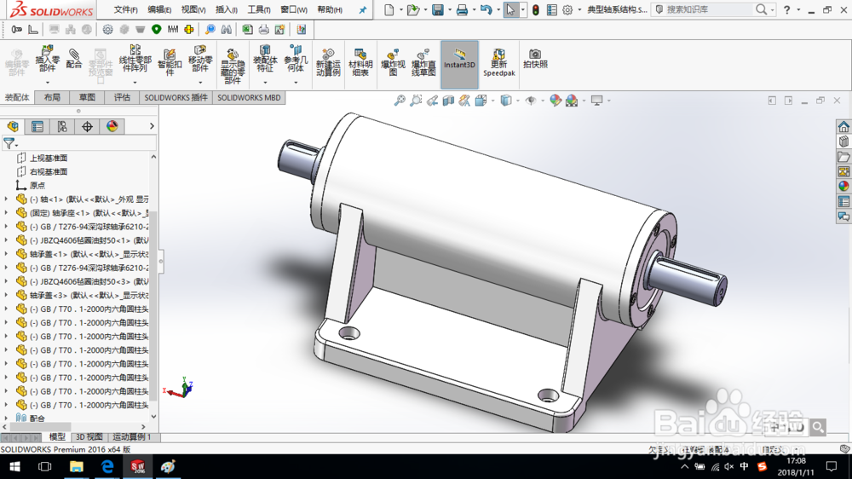Switch to 3D 视图 bottom tab

[89, 437]
